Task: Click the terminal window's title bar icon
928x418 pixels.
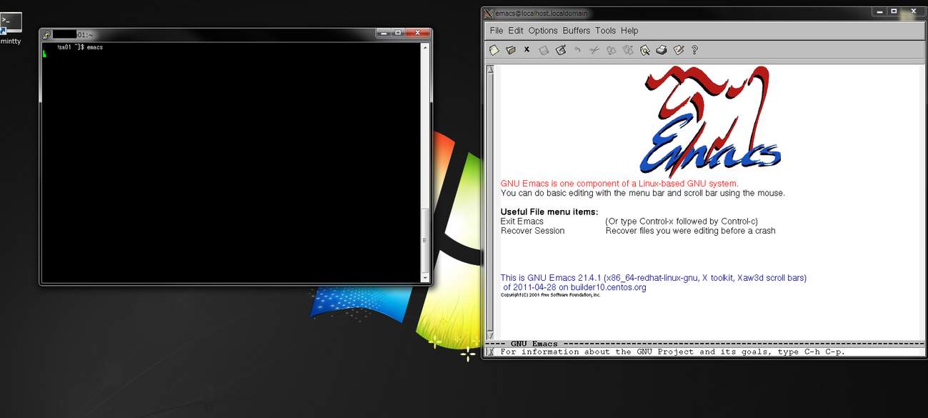Action: pyautogui.click(x=46, y=34)
